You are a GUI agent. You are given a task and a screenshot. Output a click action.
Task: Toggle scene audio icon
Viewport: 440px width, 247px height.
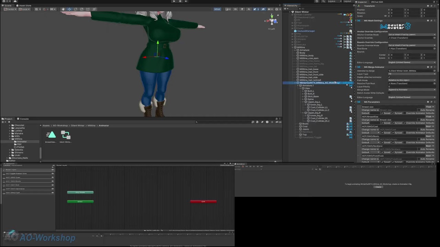(x=248, y=9)
